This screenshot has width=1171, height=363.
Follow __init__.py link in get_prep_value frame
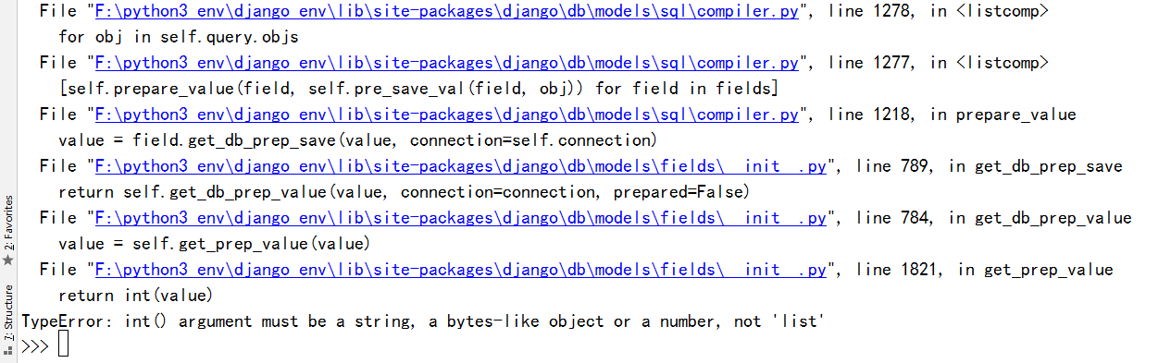[x=456, y=270]
